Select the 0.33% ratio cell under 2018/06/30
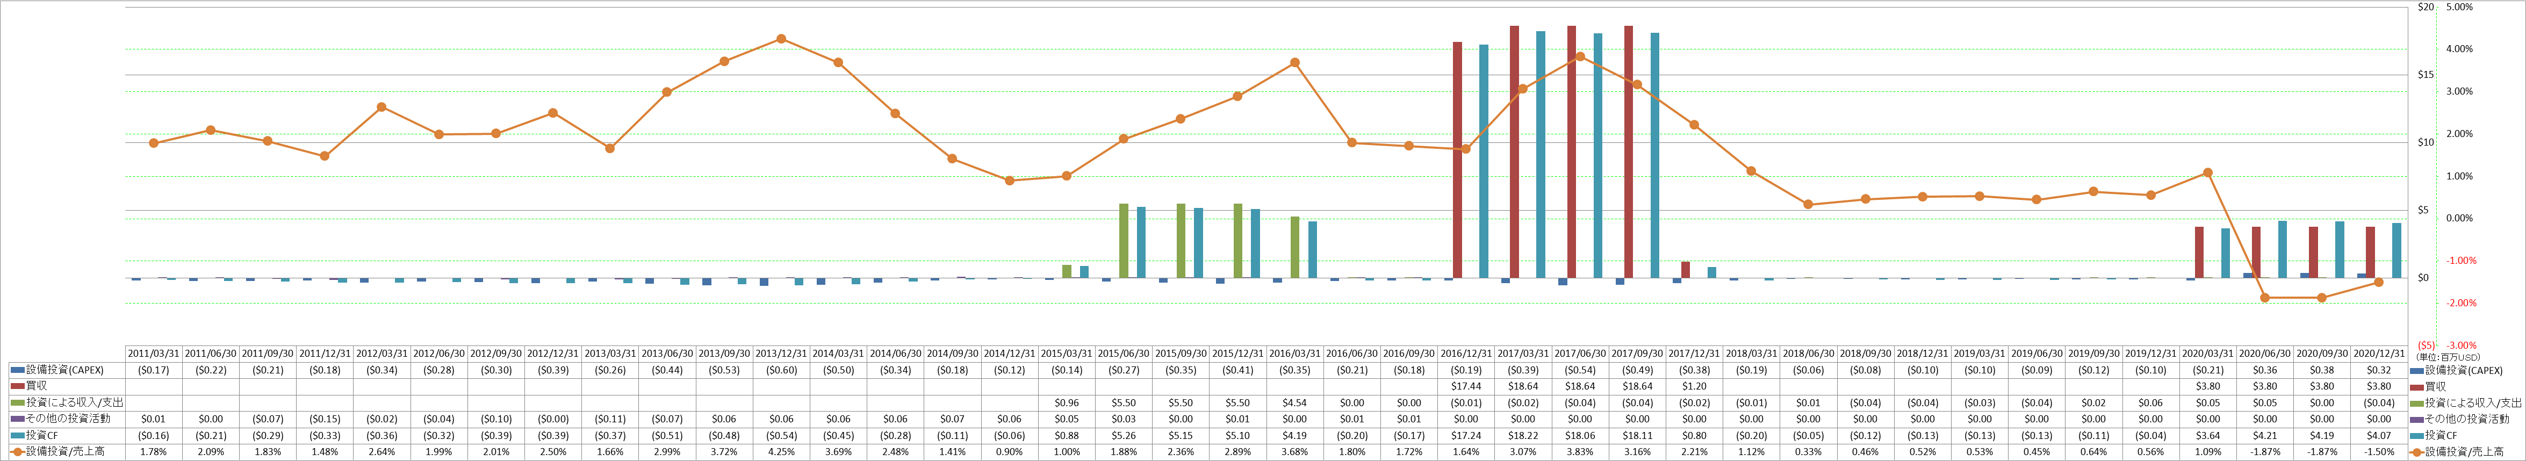The height and width of the screenshot is (461, 2526). tap(1808, 452)
